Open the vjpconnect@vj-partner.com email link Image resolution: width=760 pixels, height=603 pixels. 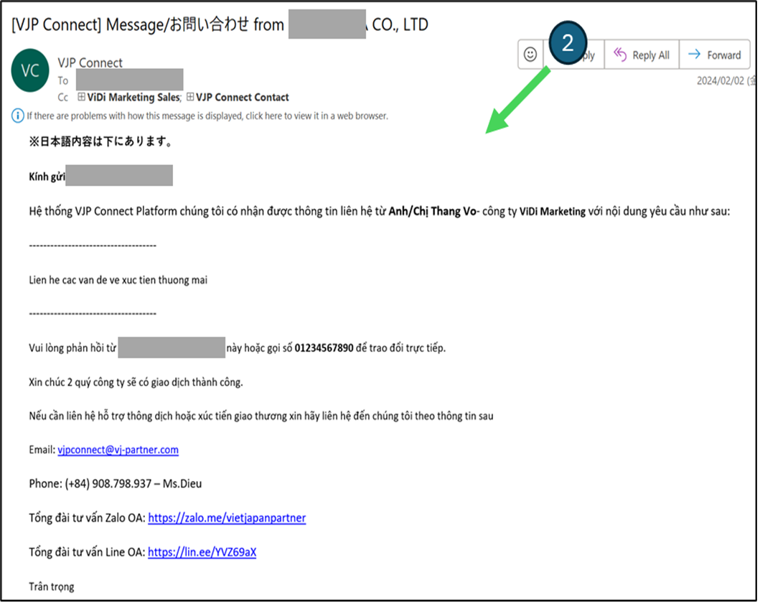(x=118, y=450)
